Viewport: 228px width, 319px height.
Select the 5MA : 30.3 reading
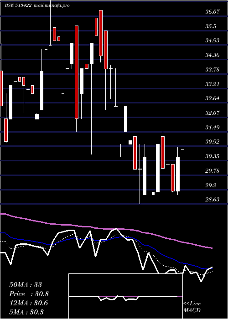pos(26,312)
